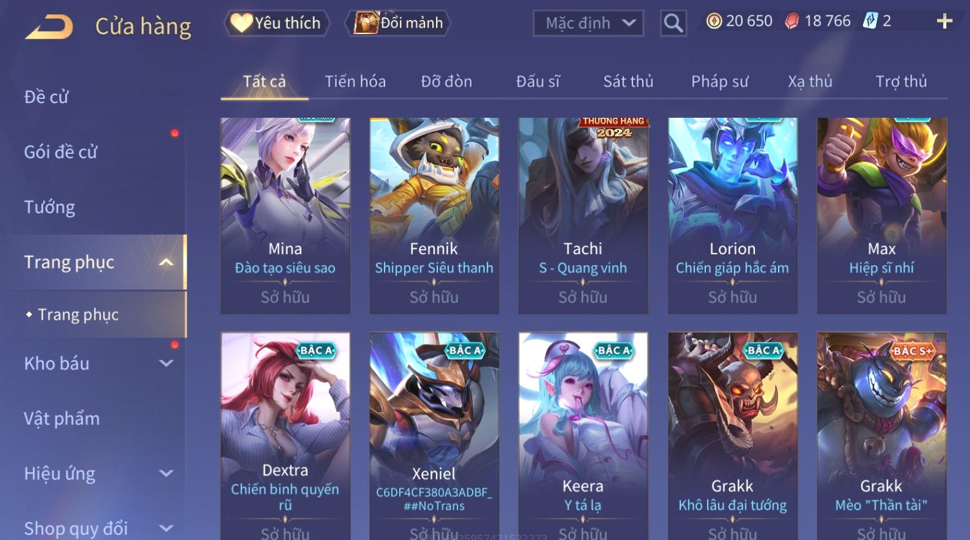Select the Sát thủ tab
This screenshot has height=540, width=970.
(x=628, y=81)
